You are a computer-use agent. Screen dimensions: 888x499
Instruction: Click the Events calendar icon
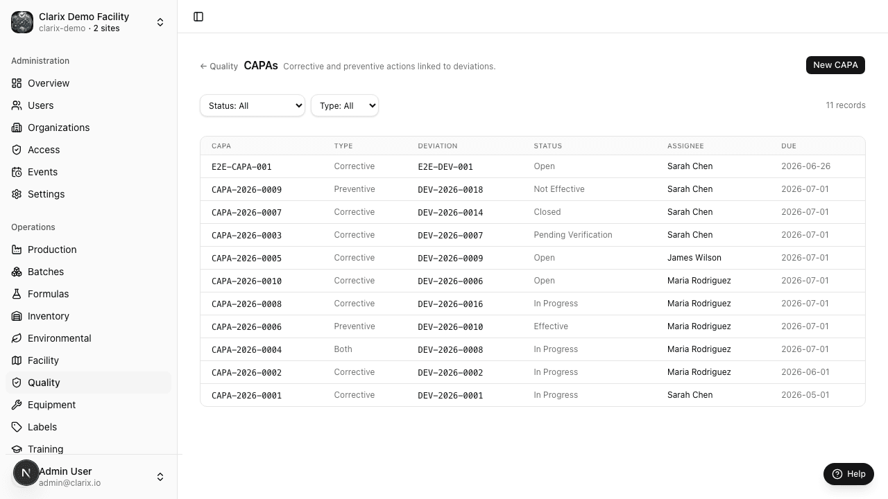tap(17, 172)
